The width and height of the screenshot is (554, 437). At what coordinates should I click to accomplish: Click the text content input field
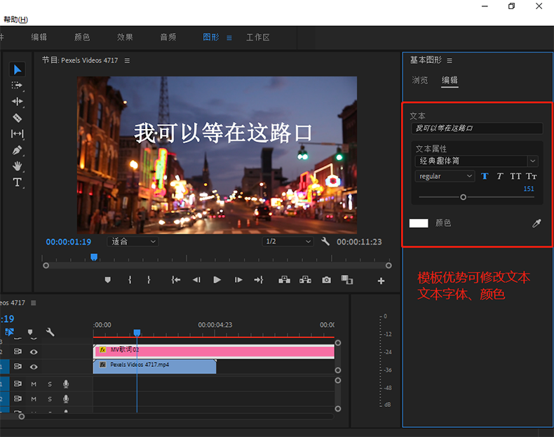click(477, 128)
